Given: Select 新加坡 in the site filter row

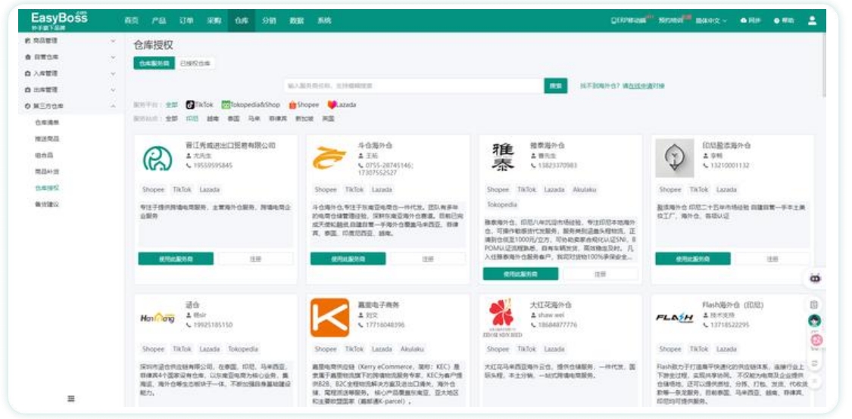Looking at the screenshot, I should [x=304, y=118].
